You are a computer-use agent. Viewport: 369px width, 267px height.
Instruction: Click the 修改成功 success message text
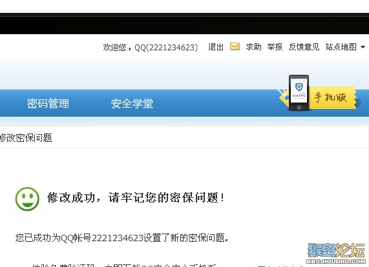(135, 197)
